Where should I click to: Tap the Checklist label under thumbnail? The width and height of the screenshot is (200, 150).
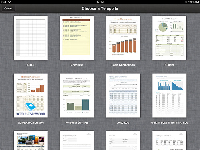(77, 65)
